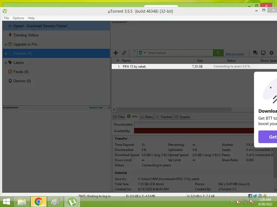
Task: Select the FIFA 15 by xatab torrent row
Action: tap(194, 67)
